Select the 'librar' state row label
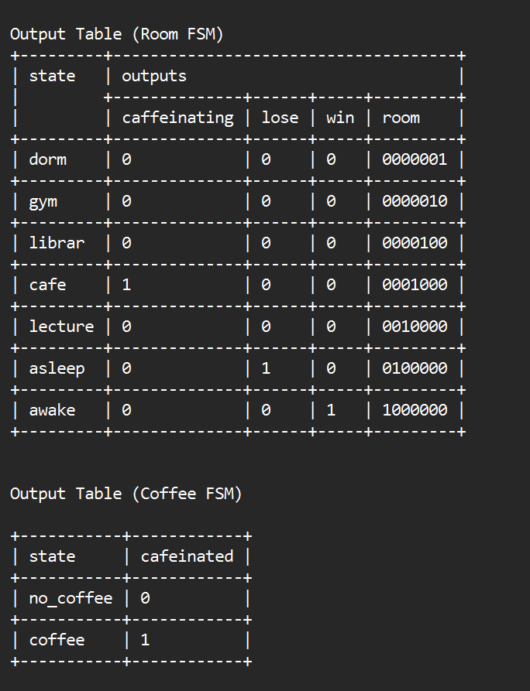The image size is (530, 691). coord(57,243)
